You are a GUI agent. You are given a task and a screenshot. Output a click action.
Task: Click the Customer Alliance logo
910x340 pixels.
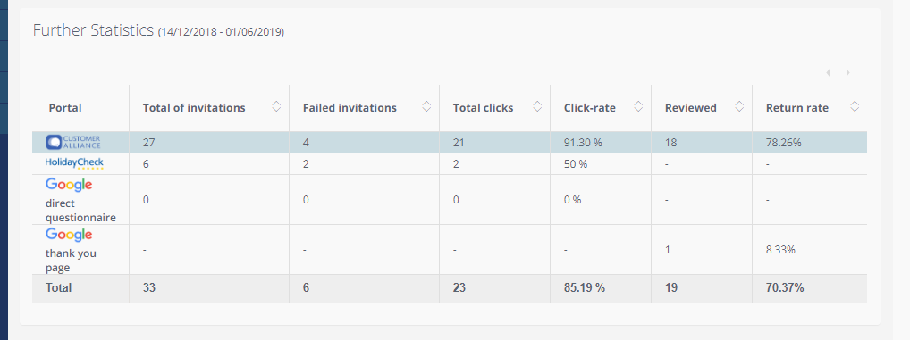[x=73, y=143]
